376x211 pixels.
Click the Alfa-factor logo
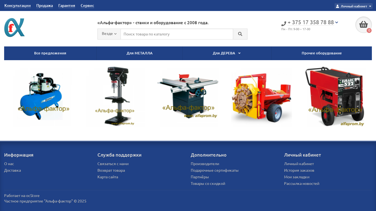tap(15, 27)
